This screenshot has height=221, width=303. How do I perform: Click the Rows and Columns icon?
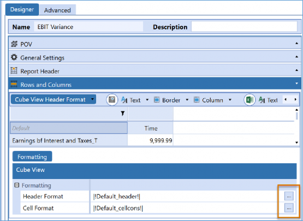(14, 84)
